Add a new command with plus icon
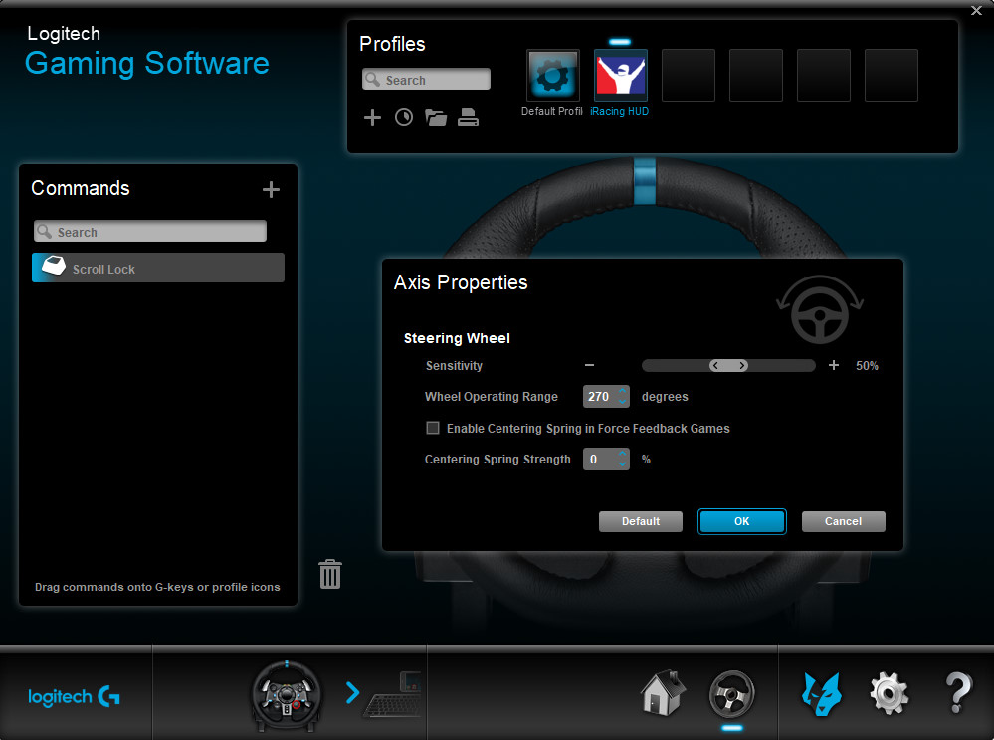This screenshot has width=994, height=740. click(271, 190)
